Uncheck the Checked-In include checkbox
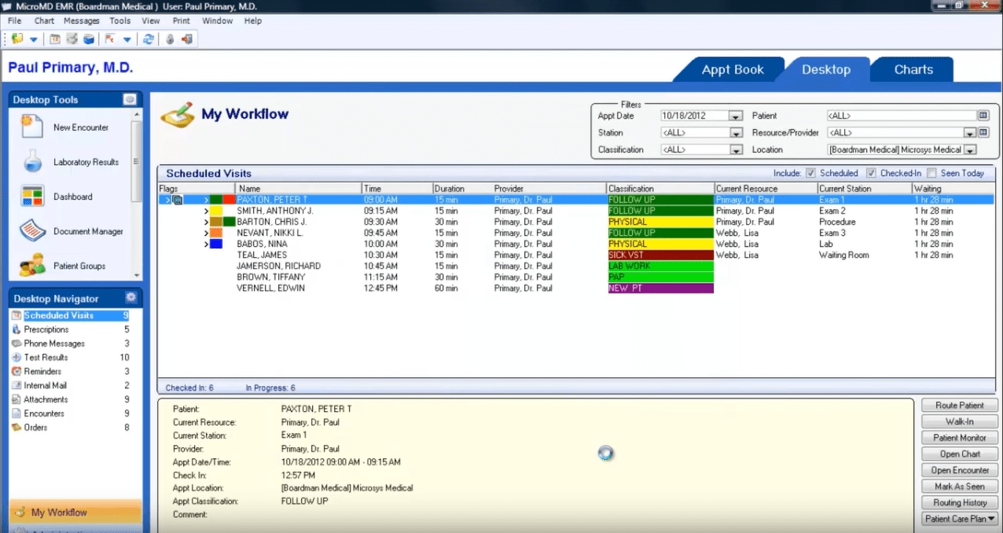Image resolution: width=1003 pixels, height=533 pixels. pyautogui.click(x=871, y=173)
